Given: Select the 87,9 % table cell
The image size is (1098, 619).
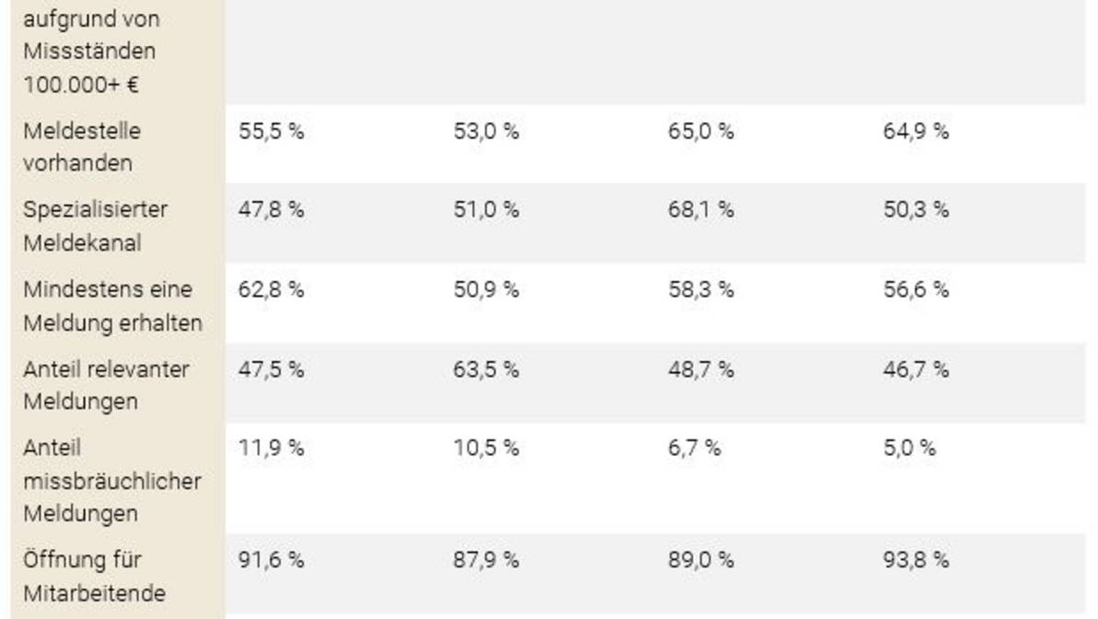Looking at the screenshot, I should [486, 560].
